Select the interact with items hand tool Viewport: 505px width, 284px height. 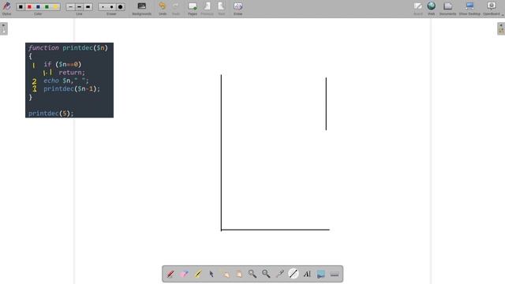(x=225, y=274)
